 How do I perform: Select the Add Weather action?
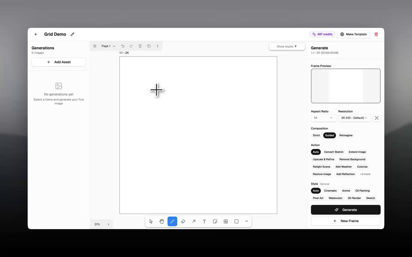[344, 167]
